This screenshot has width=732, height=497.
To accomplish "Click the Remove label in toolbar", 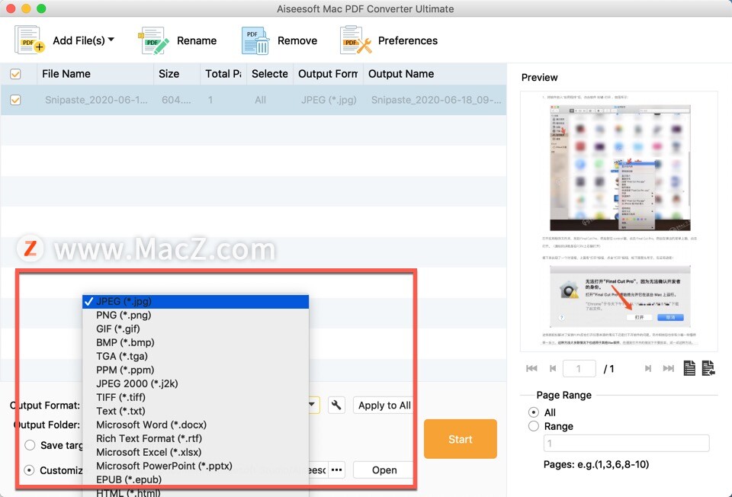I will pos(297,40).
